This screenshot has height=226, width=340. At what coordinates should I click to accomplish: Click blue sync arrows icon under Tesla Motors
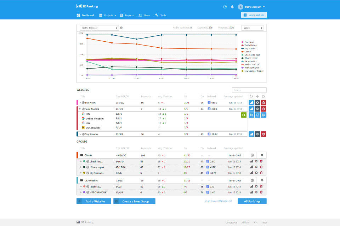tap(251, 115)
